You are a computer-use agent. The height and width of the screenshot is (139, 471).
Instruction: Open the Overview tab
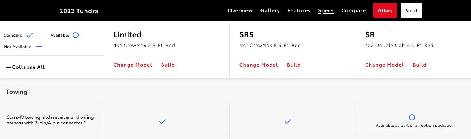tap(240, 10)
